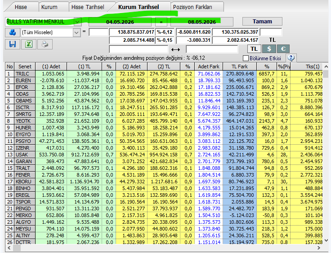Select the KBORU stock cell
The width and height of the screenshot is (331, 253).
(x=25, y=182)
